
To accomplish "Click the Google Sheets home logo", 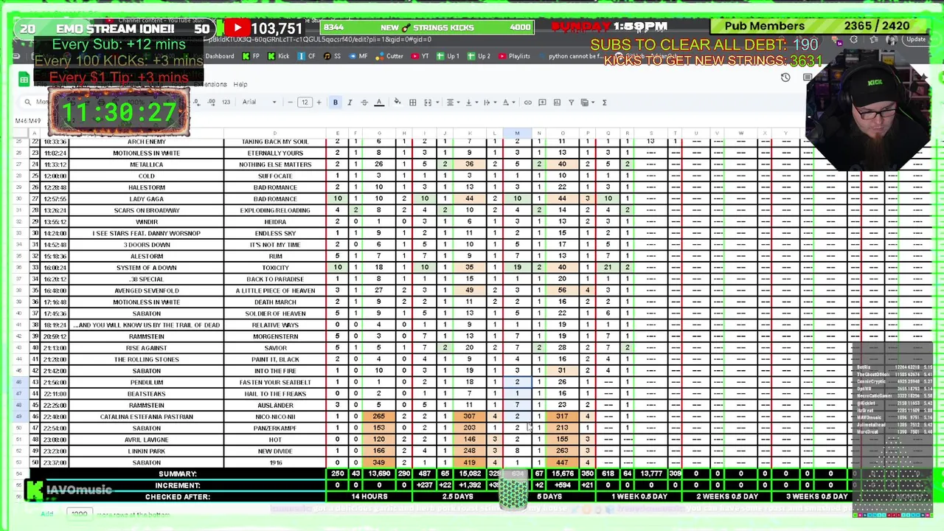I will click(24, 80).
